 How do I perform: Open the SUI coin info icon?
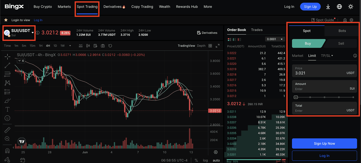[x=38, y=33]
